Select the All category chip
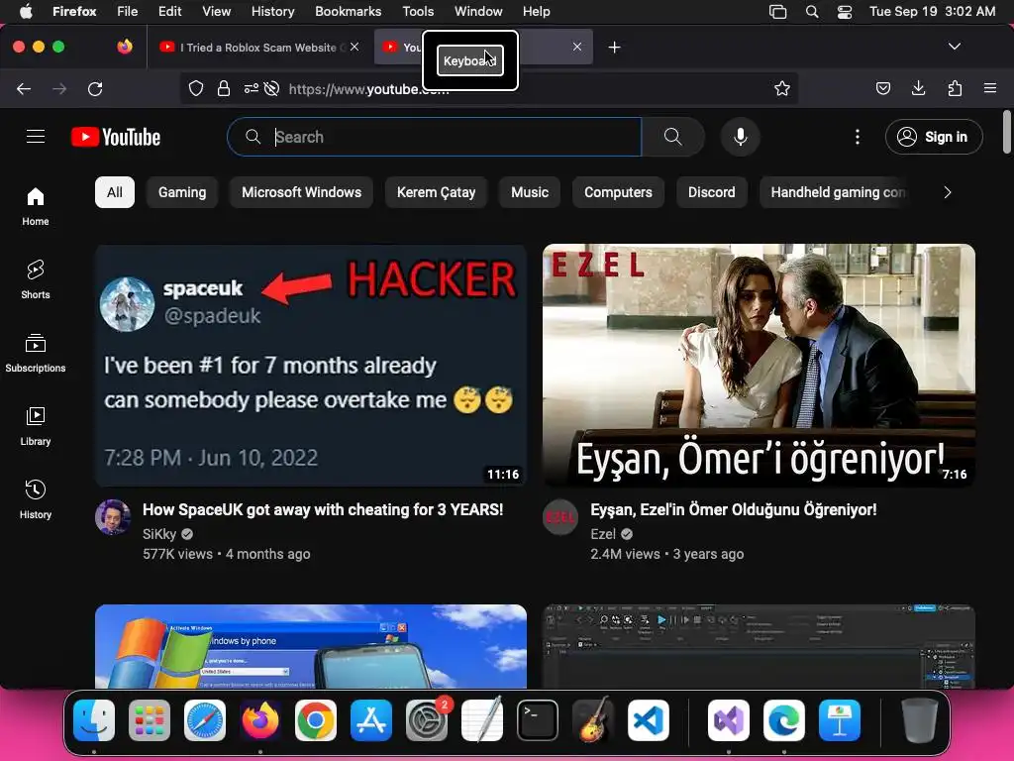1014x761 pixels. tap(115, 192)
